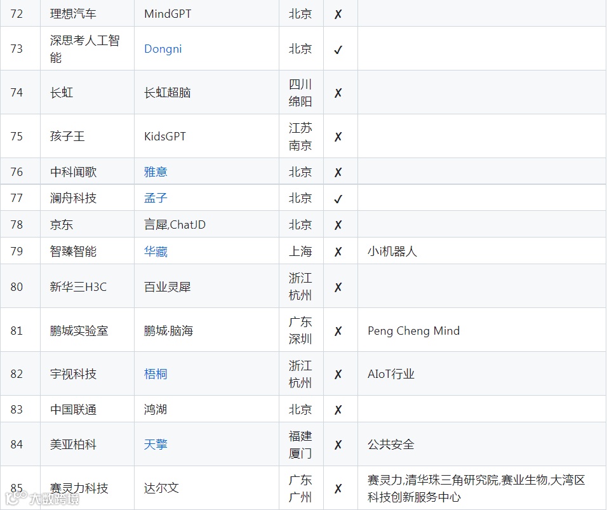Click the KidsGPT model cell
Screen dimensions: 607x510
207,136
